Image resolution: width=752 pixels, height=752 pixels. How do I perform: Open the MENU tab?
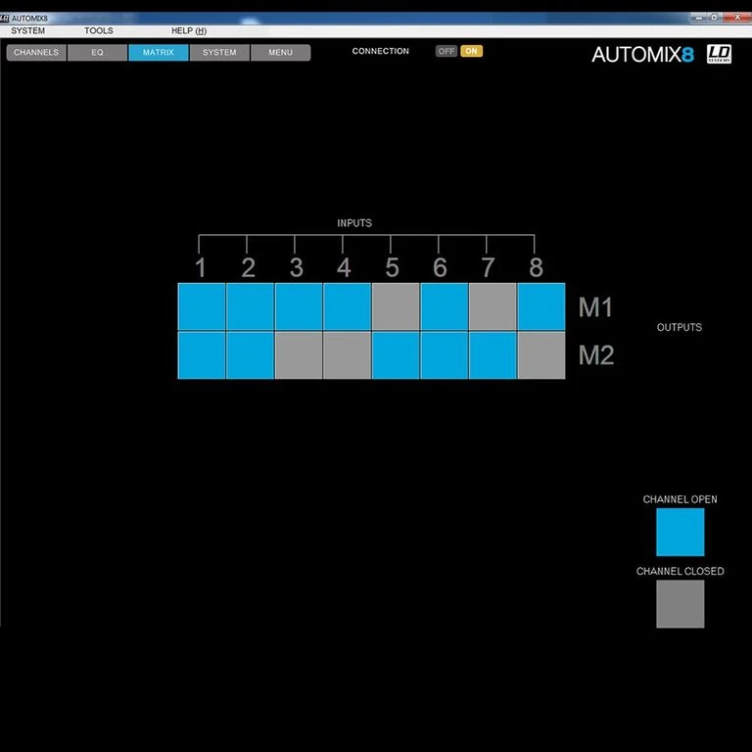click(x=280, y=53)
